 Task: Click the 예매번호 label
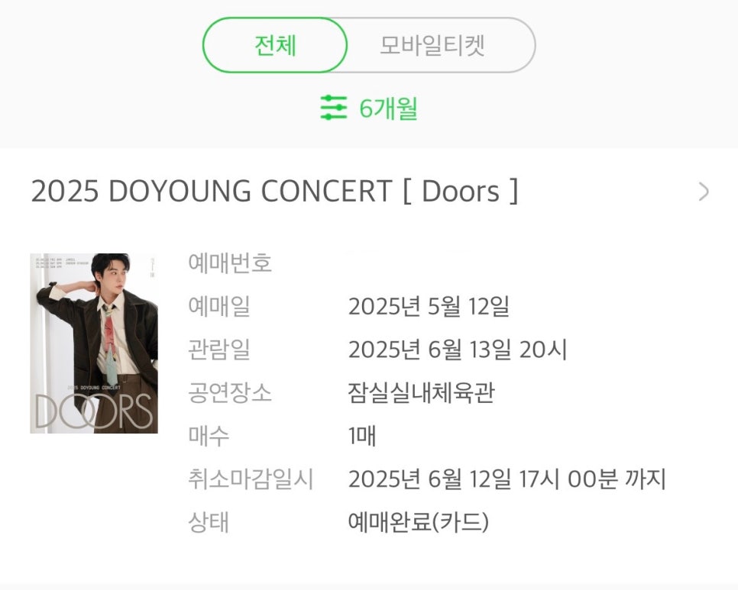pyautogui.click(x=230, y=263)
